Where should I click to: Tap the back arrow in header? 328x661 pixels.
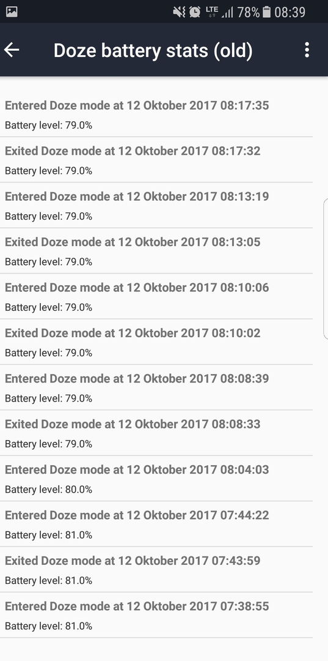12,50
